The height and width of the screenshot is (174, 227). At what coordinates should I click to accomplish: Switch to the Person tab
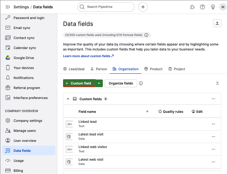coord(99,69)
